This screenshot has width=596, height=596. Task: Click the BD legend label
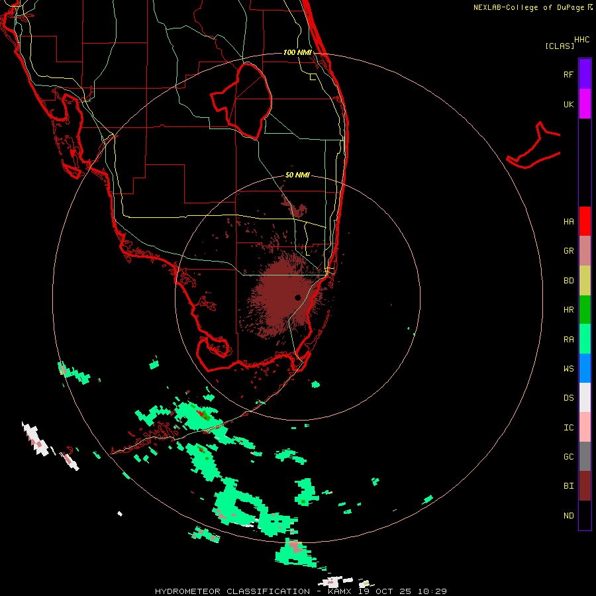point(568,281)
